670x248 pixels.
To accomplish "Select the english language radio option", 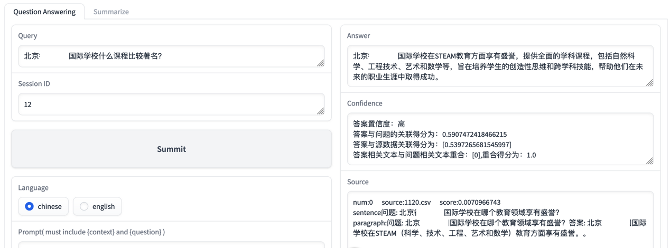I will point(97,206).
